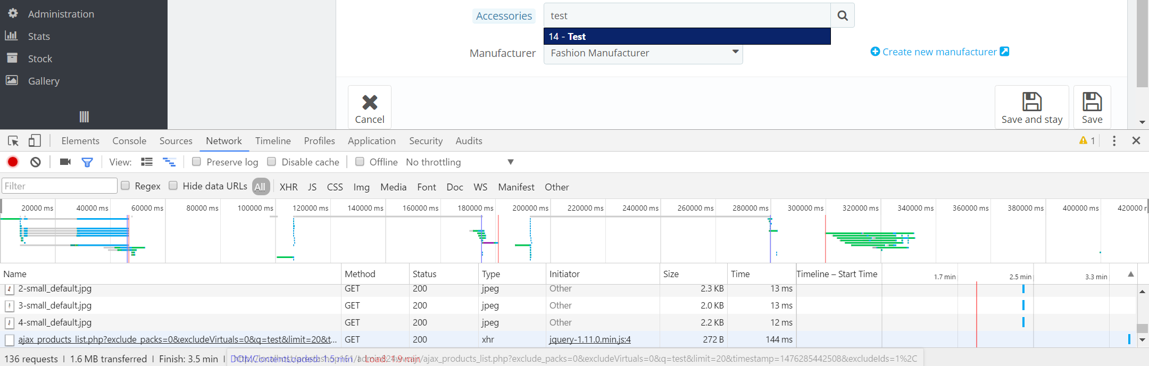This screenshot has height=366, width=1149.
Task: Switch to the Sources tab
Action: pyautogui.click(x=176, y=141)
